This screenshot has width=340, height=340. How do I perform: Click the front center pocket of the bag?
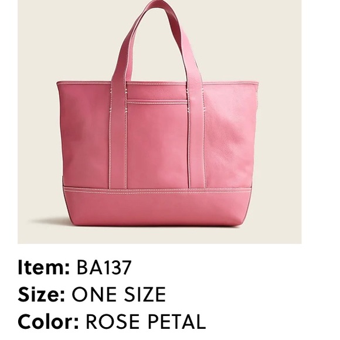(158, 144)
